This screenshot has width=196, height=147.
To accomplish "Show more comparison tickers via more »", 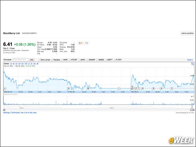I will pos(190,60).
